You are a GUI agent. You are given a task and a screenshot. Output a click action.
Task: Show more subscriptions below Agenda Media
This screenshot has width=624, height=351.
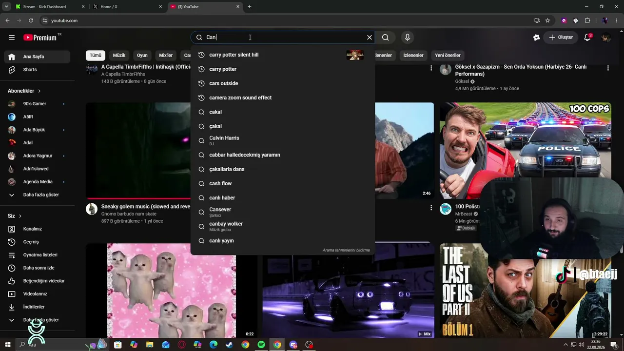[37, 195]
